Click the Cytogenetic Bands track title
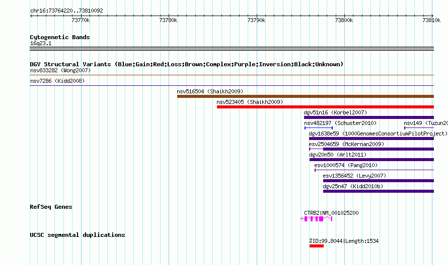Screen dimensions: 448x265 (60, 37)
